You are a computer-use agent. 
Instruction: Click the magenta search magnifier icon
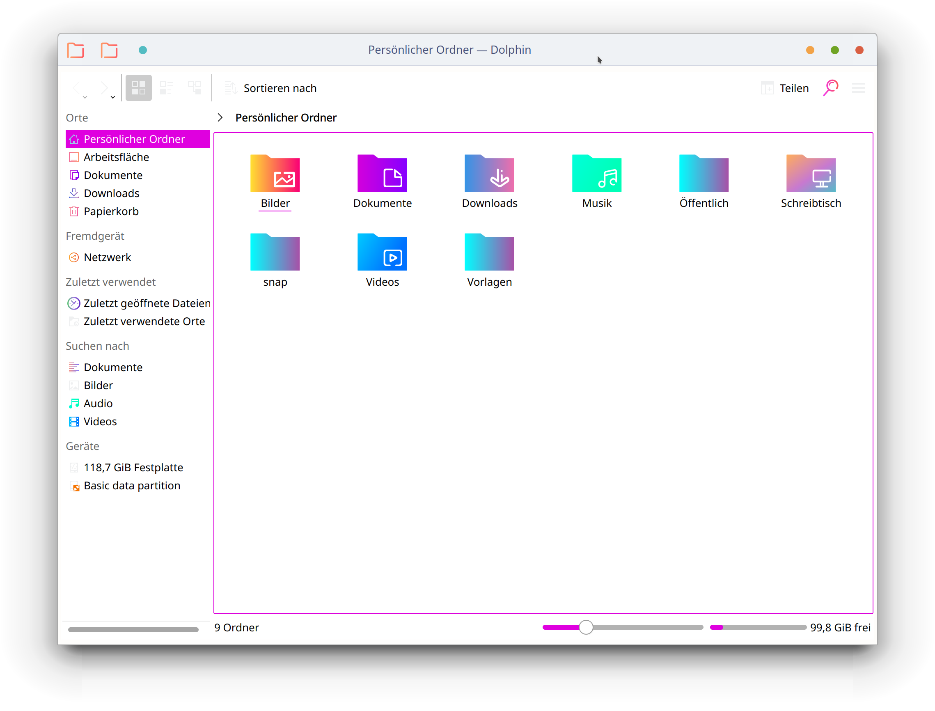pyautogui.click(x=830, y=87)
